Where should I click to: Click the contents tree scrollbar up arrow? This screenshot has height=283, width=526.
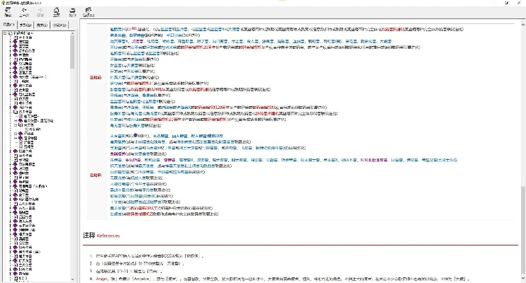pos(72,33)
